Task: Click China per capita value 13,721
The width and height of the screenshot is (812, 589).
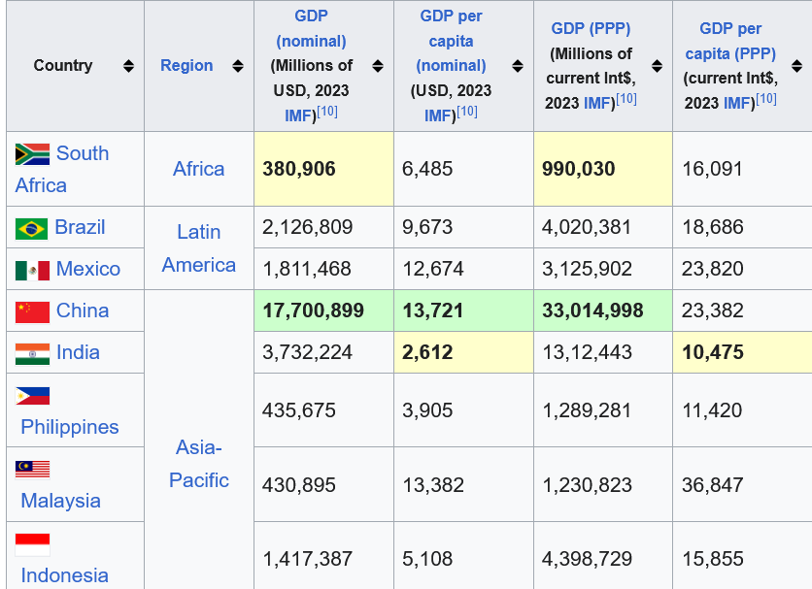Action: (x=433, y=311)
